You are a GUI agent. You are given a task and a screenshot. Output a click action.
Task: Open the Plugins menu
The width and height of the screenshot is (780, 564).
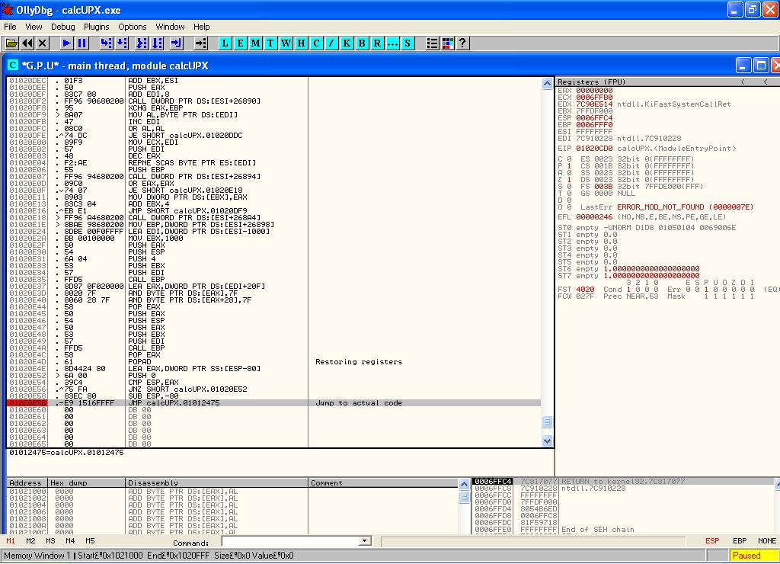pyautogui.click(x=97, y=27)
